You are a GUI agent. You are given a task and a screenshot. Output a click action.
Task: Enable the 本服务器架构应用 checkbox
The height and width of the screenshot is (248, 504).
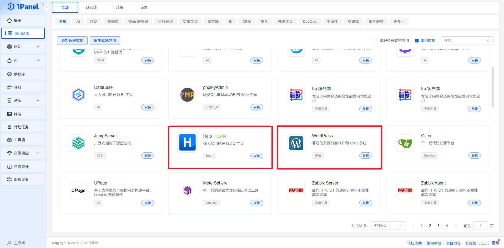pyautogui.click(x=376, y=41)
